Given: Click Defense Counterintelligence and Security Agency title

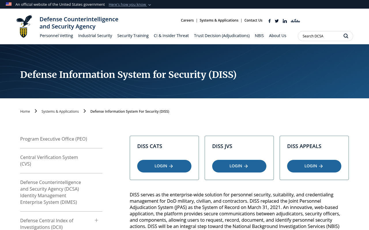Looking at the screenshot, I should [79, 23].
